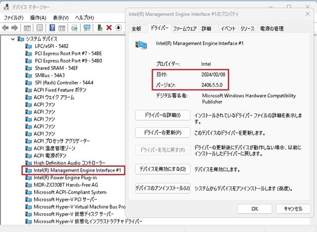The width and height of the screenshot is (317, 232).
Task: Switch to the 全般 tab
Action: (137, 29)
